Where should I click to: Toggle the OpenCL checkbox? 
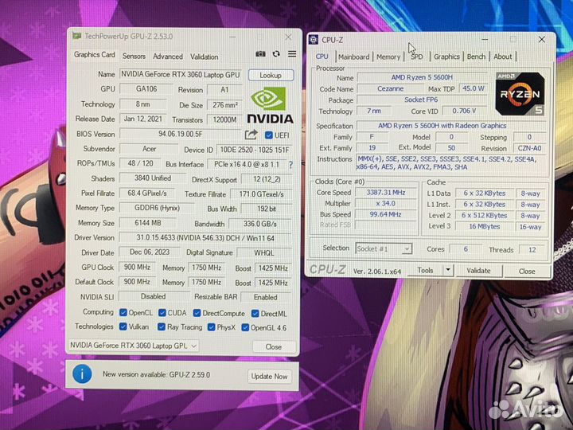pos(123,313)
